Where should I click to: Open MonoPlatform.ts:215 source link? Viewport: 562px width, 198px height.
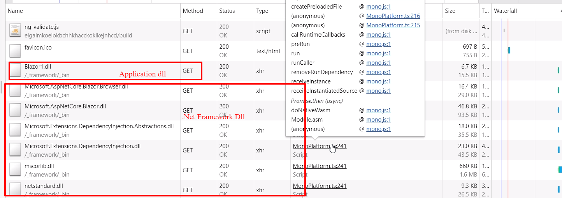pos(393,25)
